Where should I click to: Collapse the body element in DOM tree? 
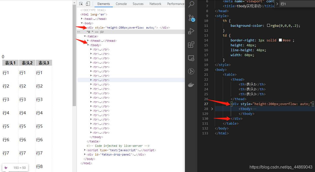point(82,23)
